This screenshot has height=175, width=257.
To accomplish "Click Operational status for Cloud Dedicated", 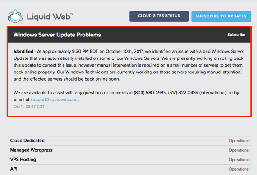I will click(x=239, y=141).
